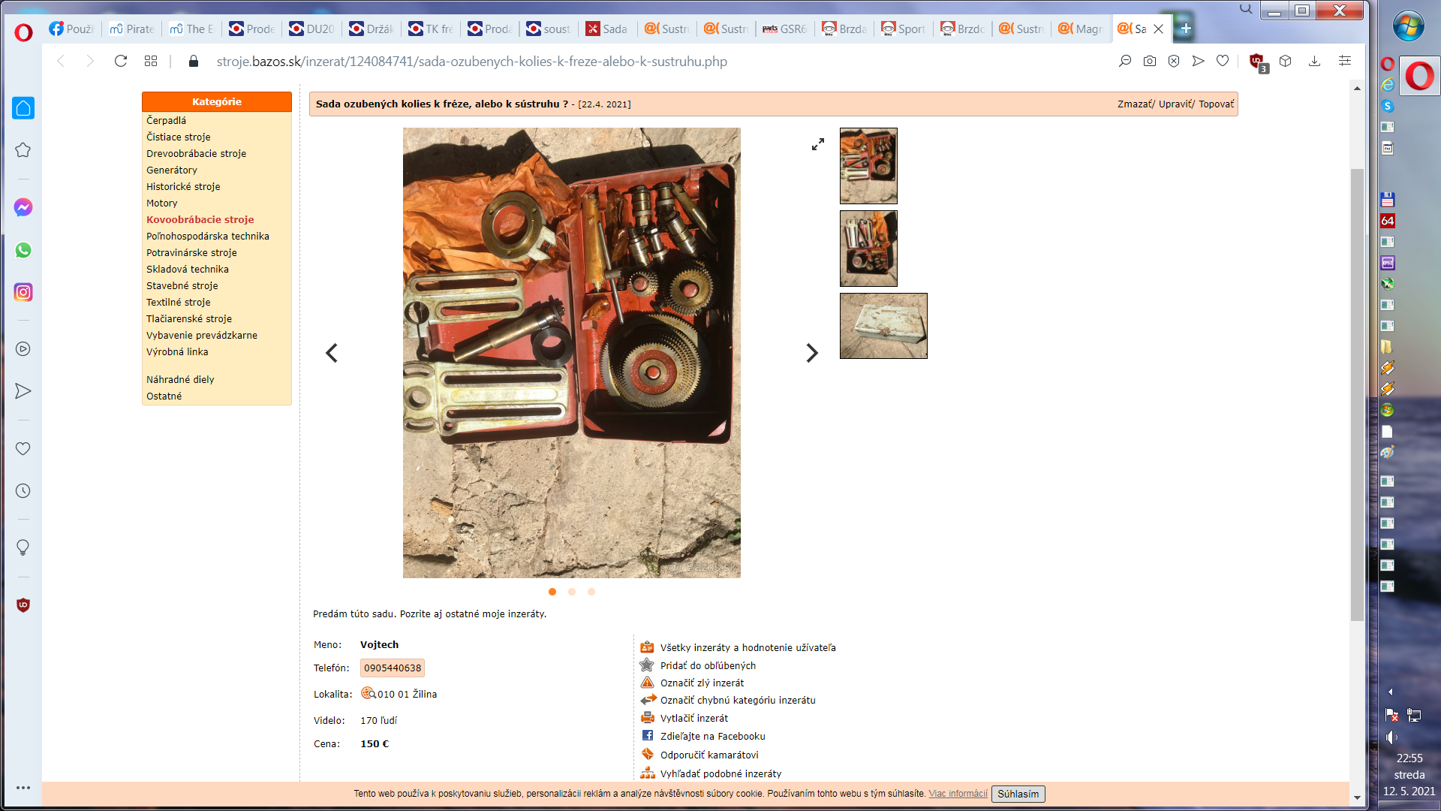Viewport: 1441px width, 811px height.
Task: Show next gallery photo arrow
Action: click(811, 353)
